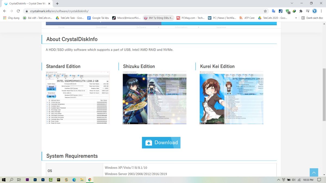Click the site Home menu item

point(61,27)
